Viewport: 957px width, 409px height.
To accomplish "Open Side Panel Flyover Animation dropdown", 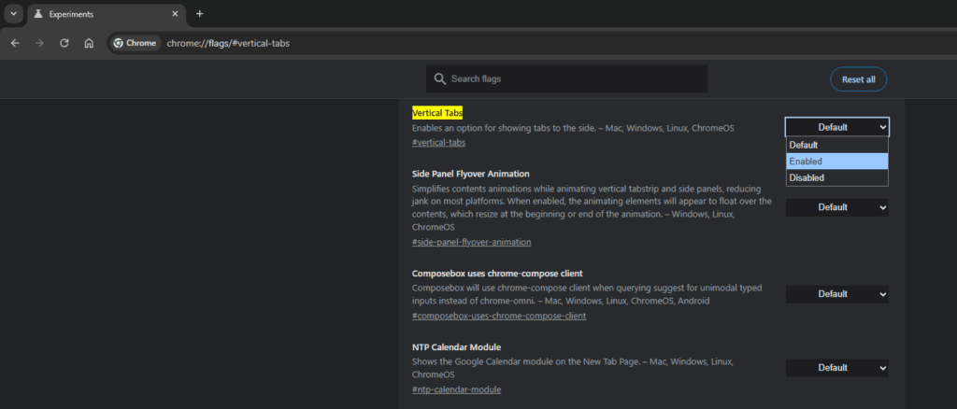I will coord(836,207).
